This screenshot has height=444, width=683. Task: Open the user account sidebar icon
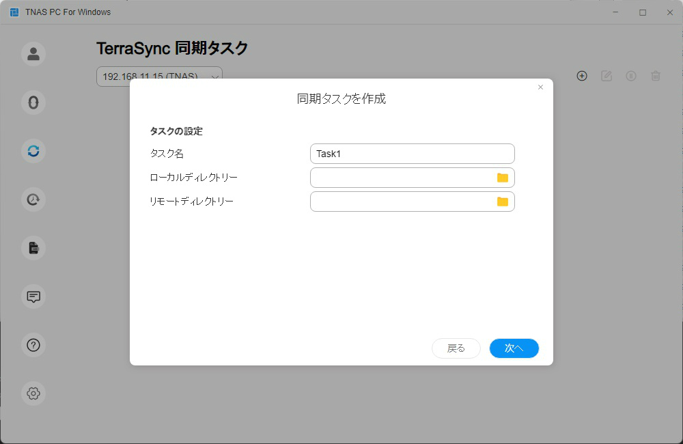[33, 54]
